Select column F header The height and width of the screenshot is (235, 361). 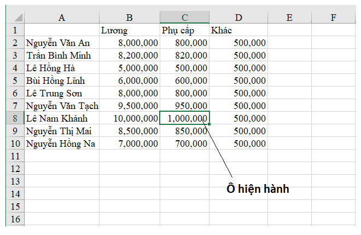point(333,18)
